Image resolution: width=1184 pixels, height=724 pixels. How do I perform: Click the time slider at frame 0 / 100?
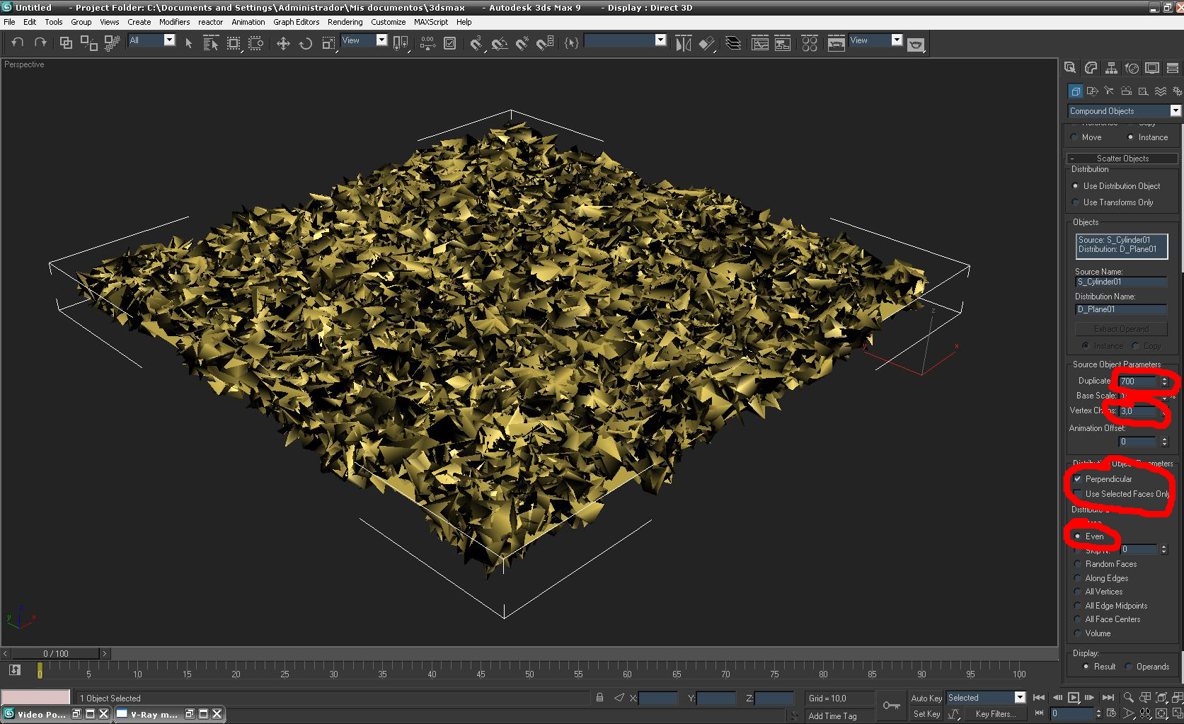tap(56, 653)
